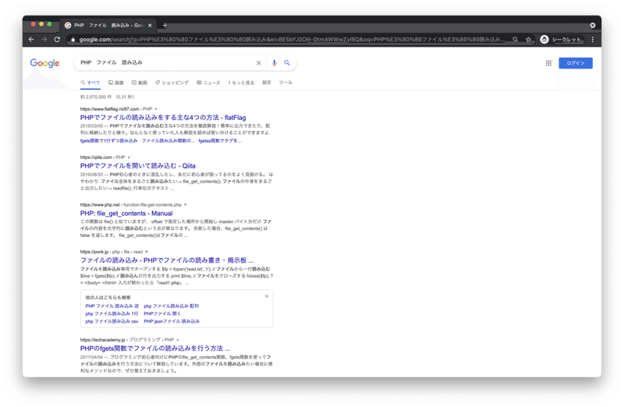Open result ファイルの読み込み - PHPでファイルの読み書き

[167, 260]
